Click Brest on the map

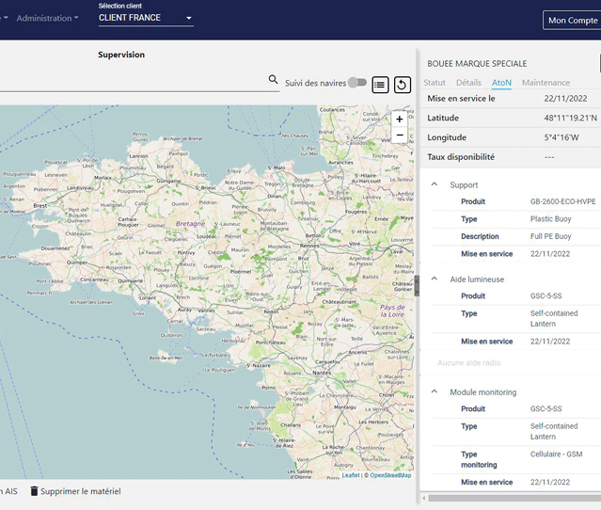pos(40,205)
